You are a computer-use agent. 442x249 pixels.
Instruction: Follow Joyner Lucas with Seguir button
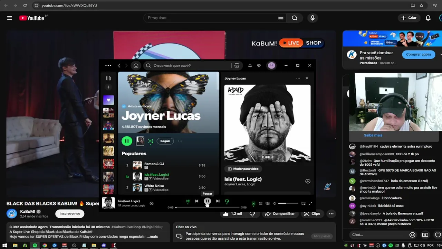pyautogui.click(x=165, y=141)
